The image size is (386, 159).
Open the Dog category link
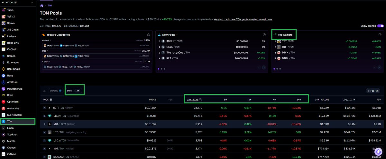point(45,51)
